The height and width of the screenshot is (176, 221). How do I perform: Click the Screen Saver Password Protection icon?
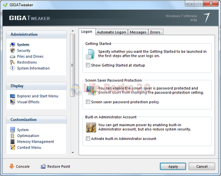coord(91,90)
